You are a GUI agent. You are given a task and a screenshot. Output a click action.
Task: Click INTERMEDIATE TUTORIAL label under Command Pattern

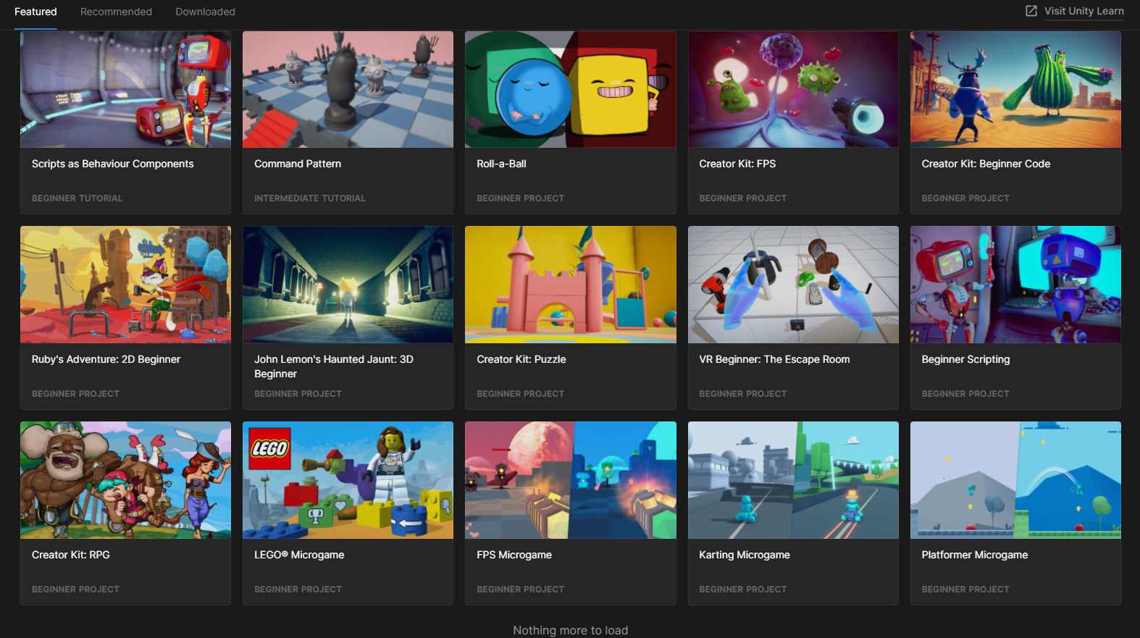(x=310, y=198)
